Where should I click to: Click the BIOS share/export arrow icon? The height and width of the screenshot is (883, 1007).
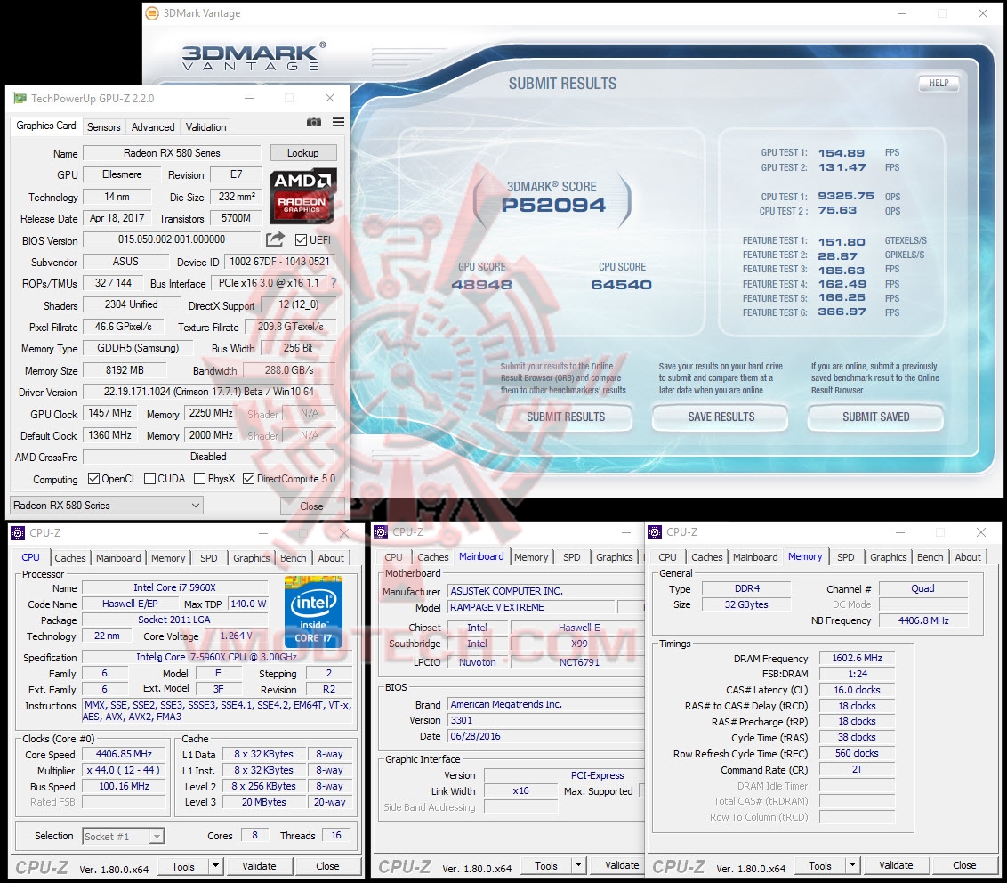coord(275,239)
